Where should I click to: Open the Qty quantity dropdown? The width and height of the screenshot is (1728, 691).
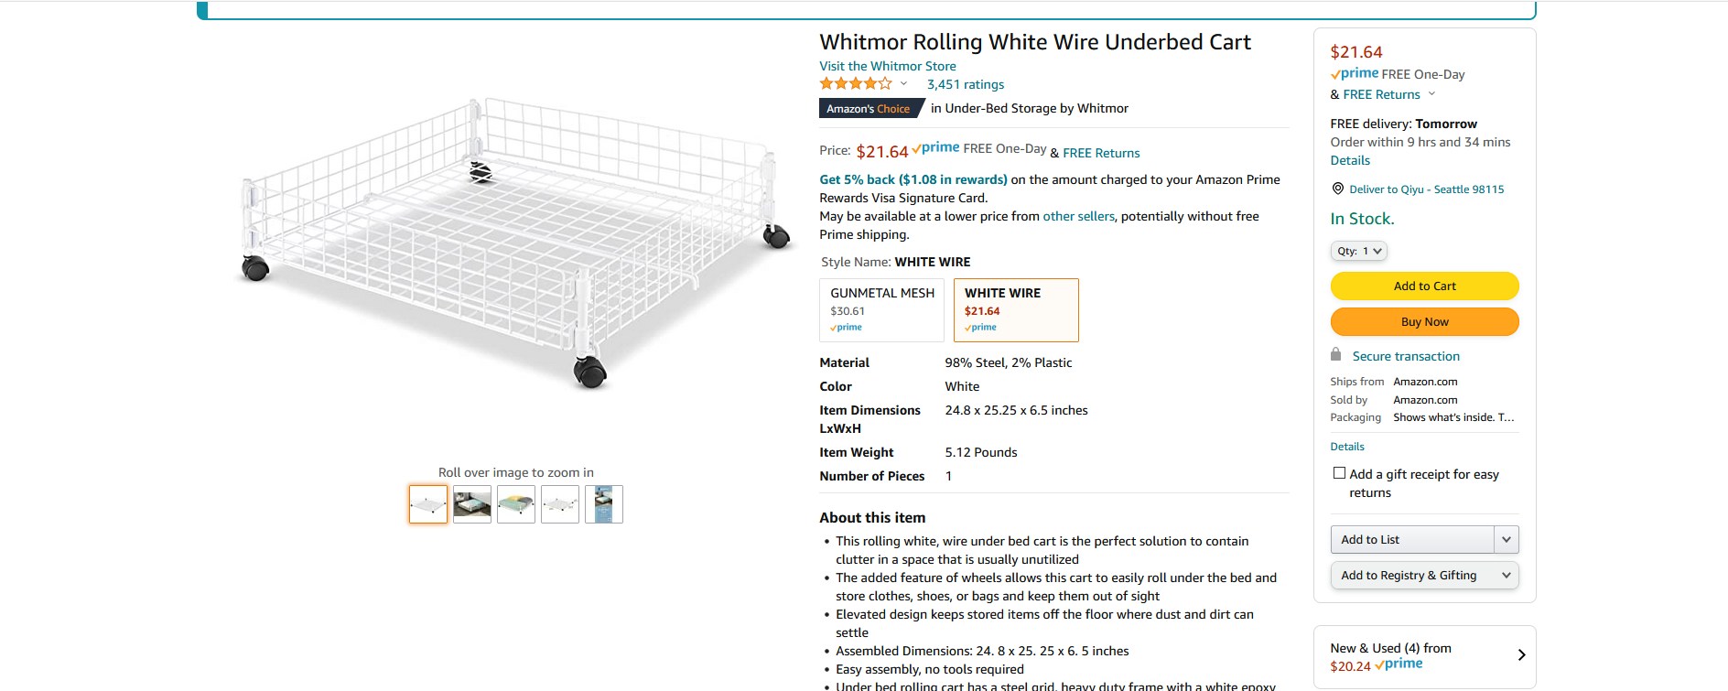pos(1358,251)
